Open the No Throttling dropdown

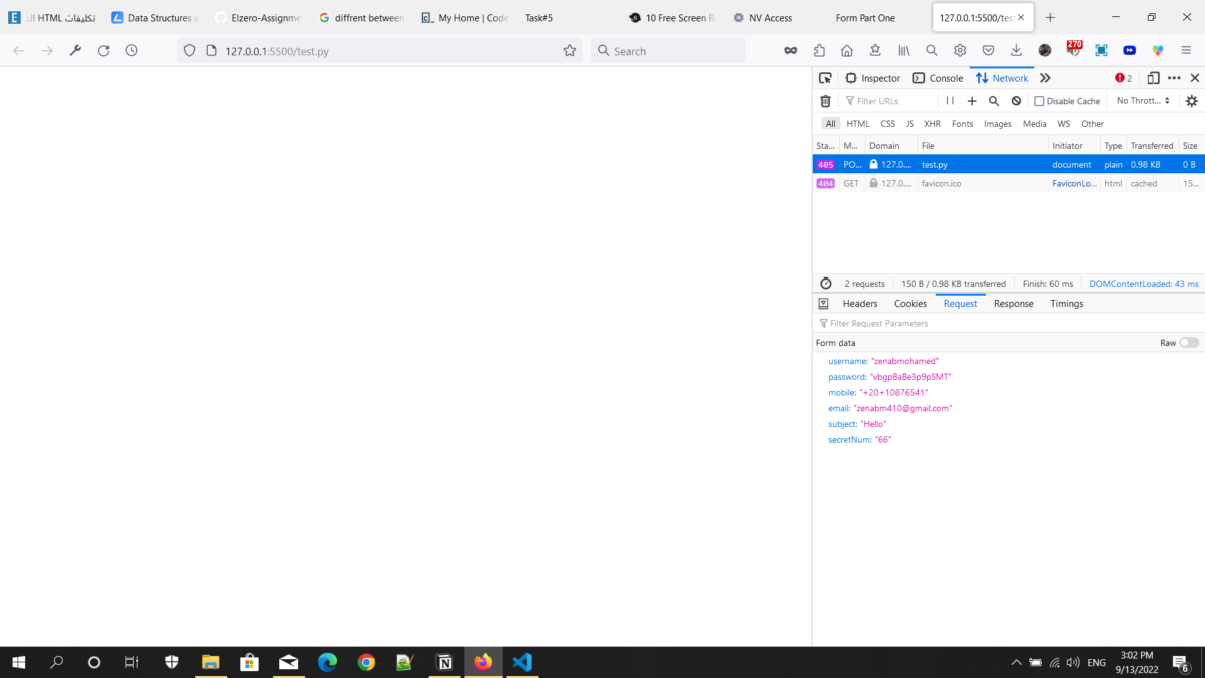point(1141,100)
